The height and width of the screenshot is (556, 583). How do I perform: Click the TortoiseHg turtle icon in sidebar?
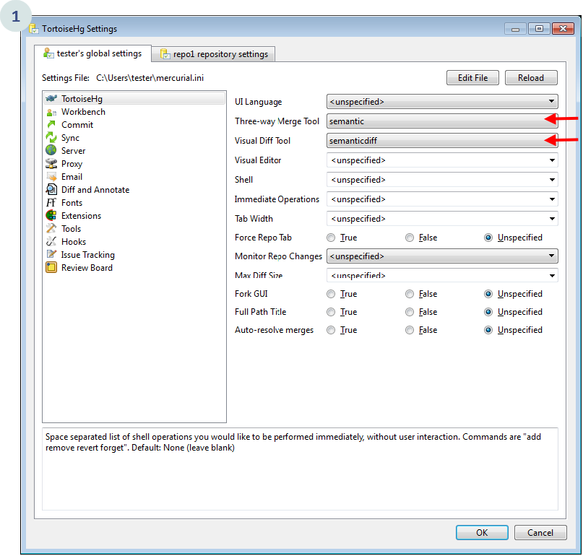[51, 98]
